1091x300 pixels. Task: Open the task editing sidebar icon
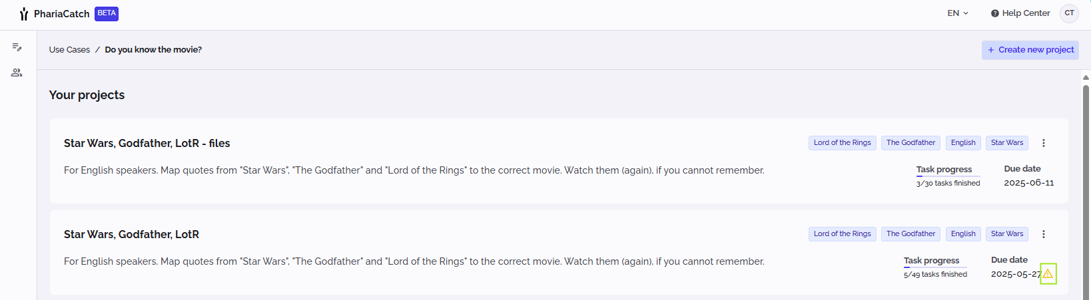coord(17,47)
